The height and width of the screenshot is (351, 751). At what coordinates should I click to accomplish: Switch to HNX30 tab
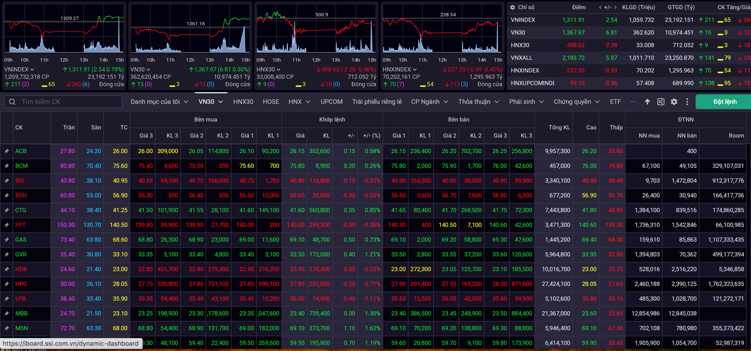243,102
